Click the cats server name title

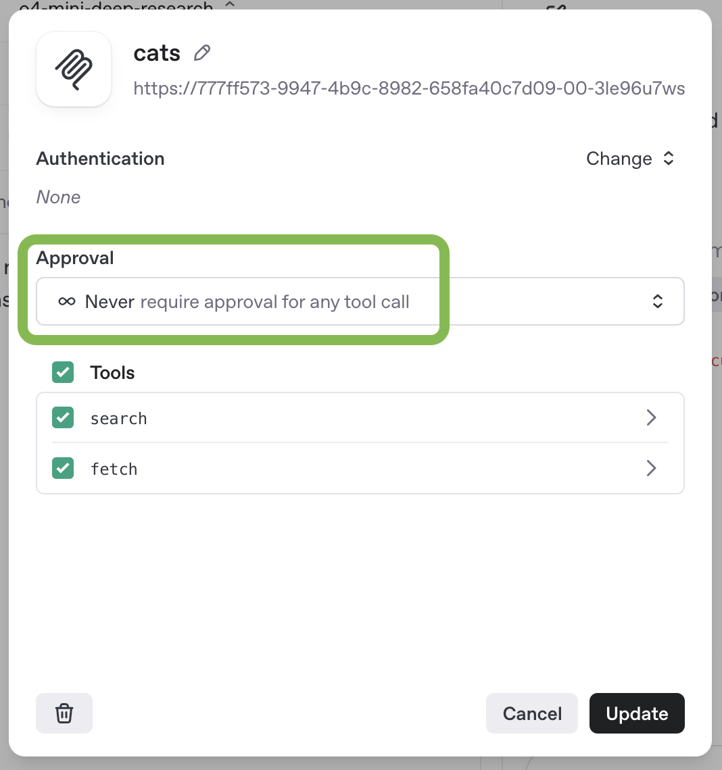[x=157, y=53]
